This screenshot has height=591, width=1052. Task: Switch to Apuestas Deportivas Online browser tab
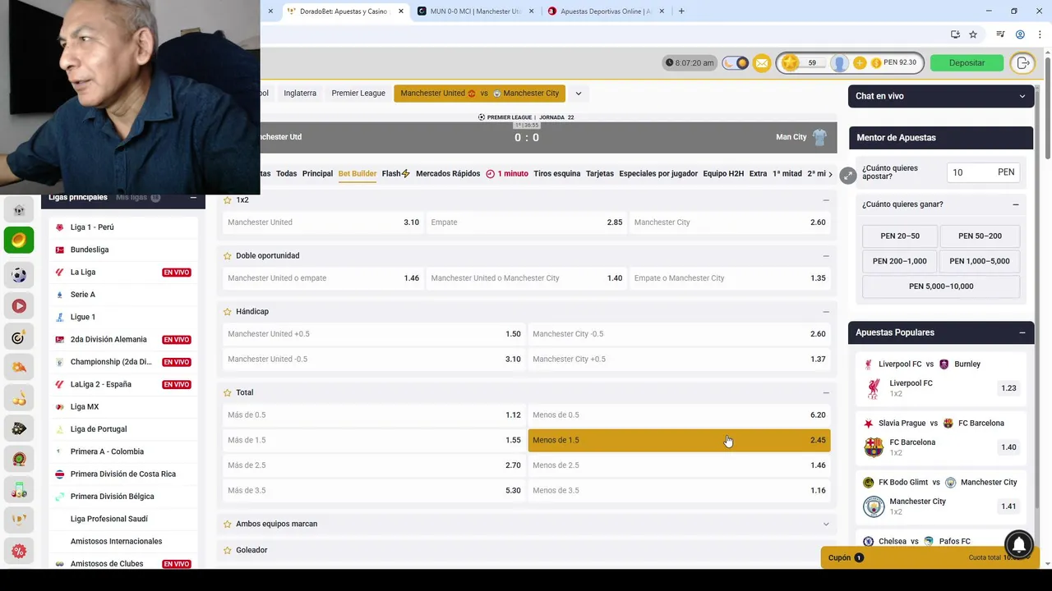coord(607,11)
